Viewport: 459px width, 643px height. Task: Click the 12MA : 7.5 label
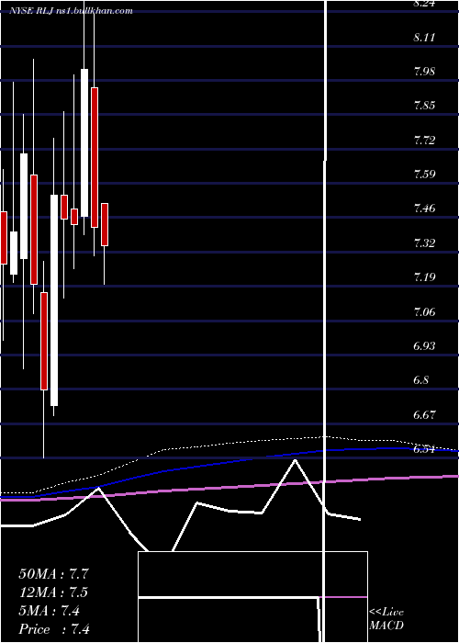(53, 592)
